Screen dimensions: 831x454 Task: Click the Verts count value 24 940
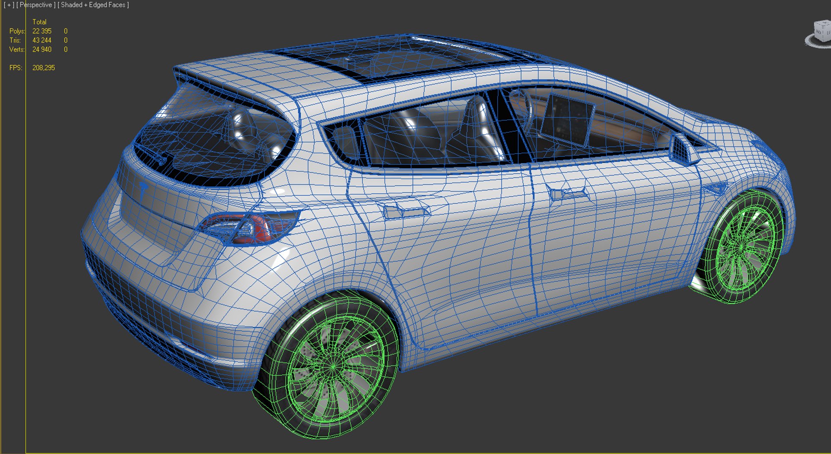point(42,49)
